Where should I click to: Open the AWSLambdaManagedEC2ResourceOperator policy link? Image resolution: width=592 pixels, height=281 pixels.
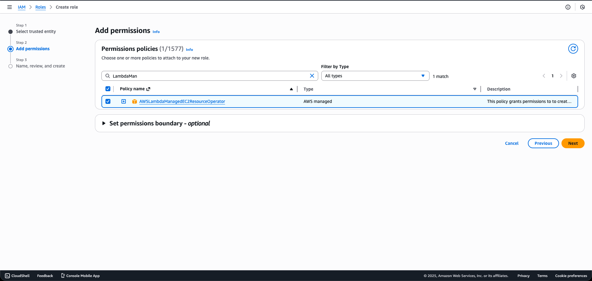pos(182,101)
